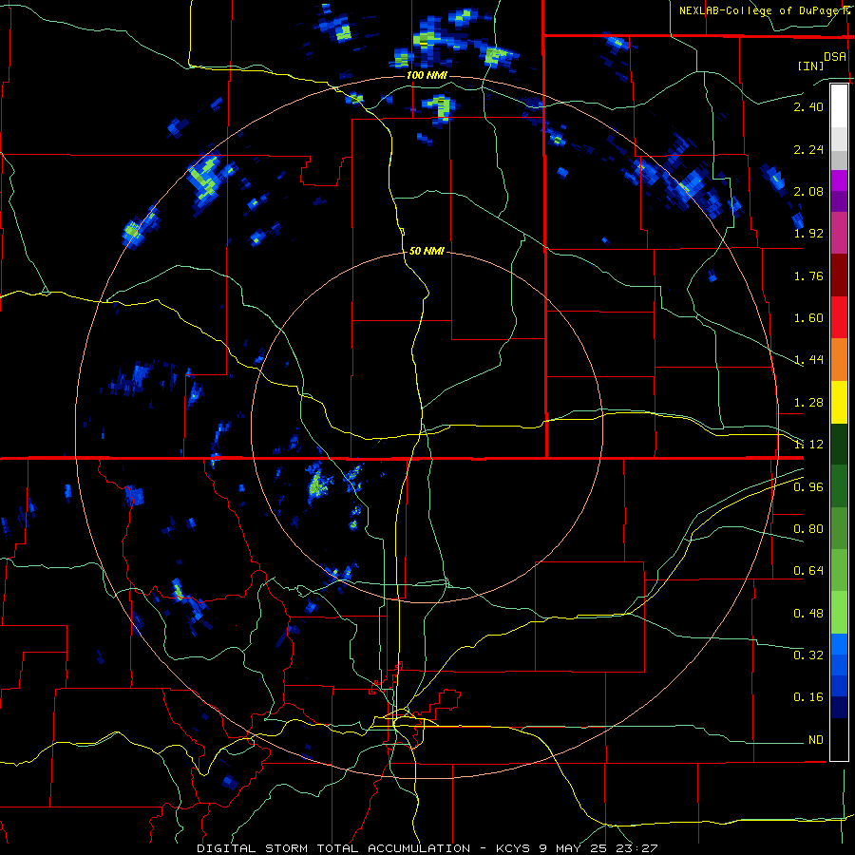Select the pink legend color band
855x855 pixels.
click(839, 233)
